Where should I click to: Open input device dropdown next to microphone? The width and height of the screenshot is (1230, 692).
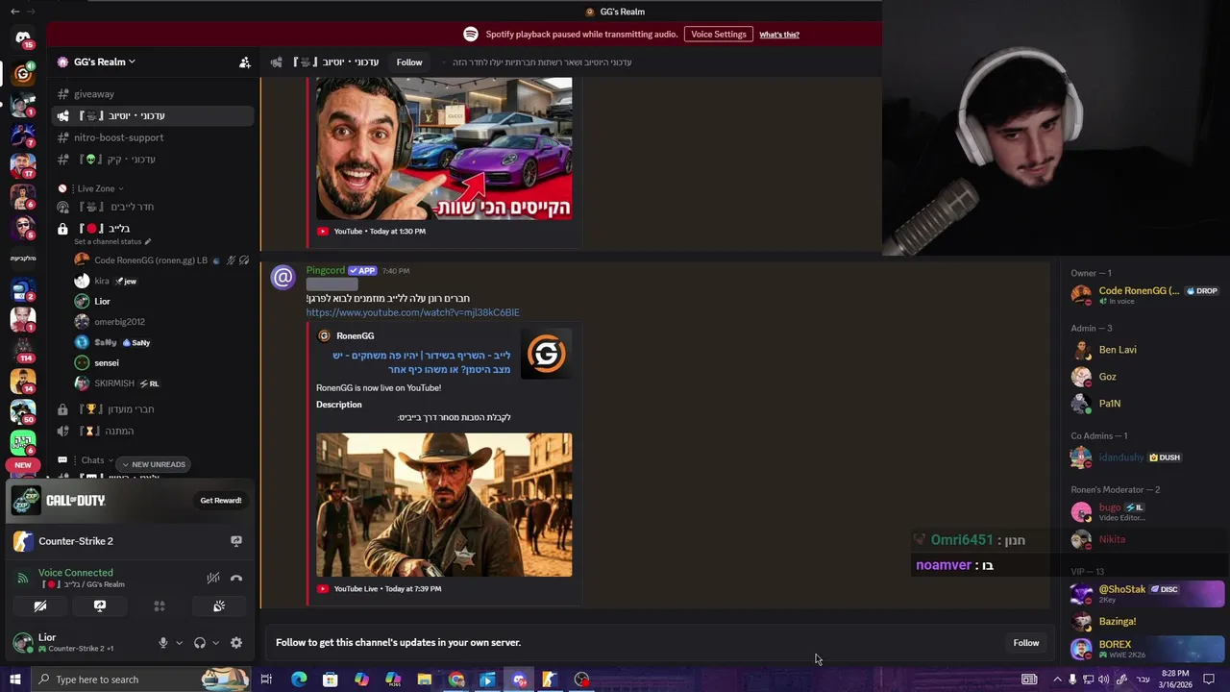click(x=179, y=643)
